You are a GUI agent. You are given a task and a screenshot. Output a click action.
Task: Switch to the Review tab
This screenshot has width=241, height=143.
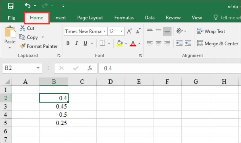click(173, 18)
